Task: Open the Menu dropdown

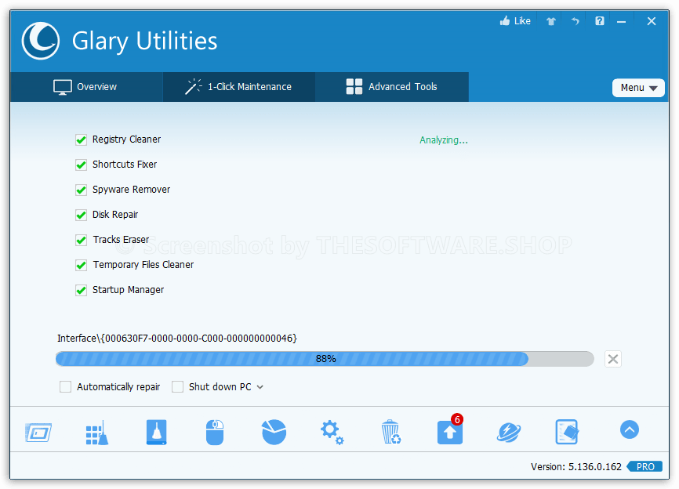Action: 638,88
